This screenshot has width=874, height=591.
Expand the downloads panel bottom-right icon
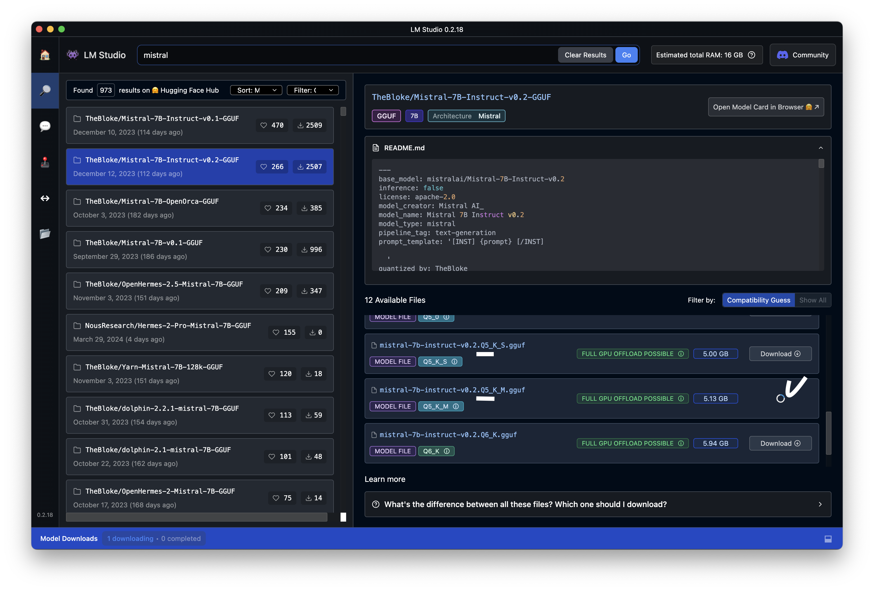[x=828, y=539]
